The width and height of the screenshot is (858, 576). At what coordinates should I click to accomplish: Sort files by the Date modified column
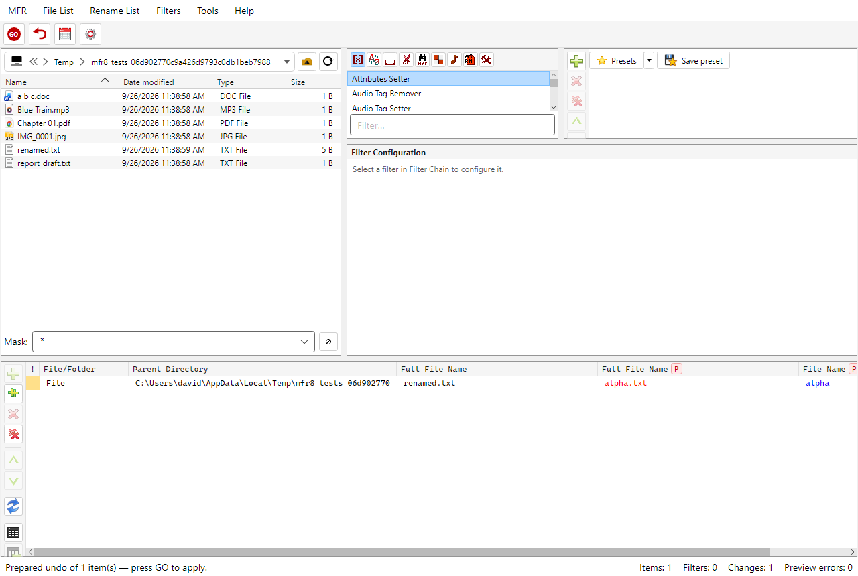[x=167, y=82]
